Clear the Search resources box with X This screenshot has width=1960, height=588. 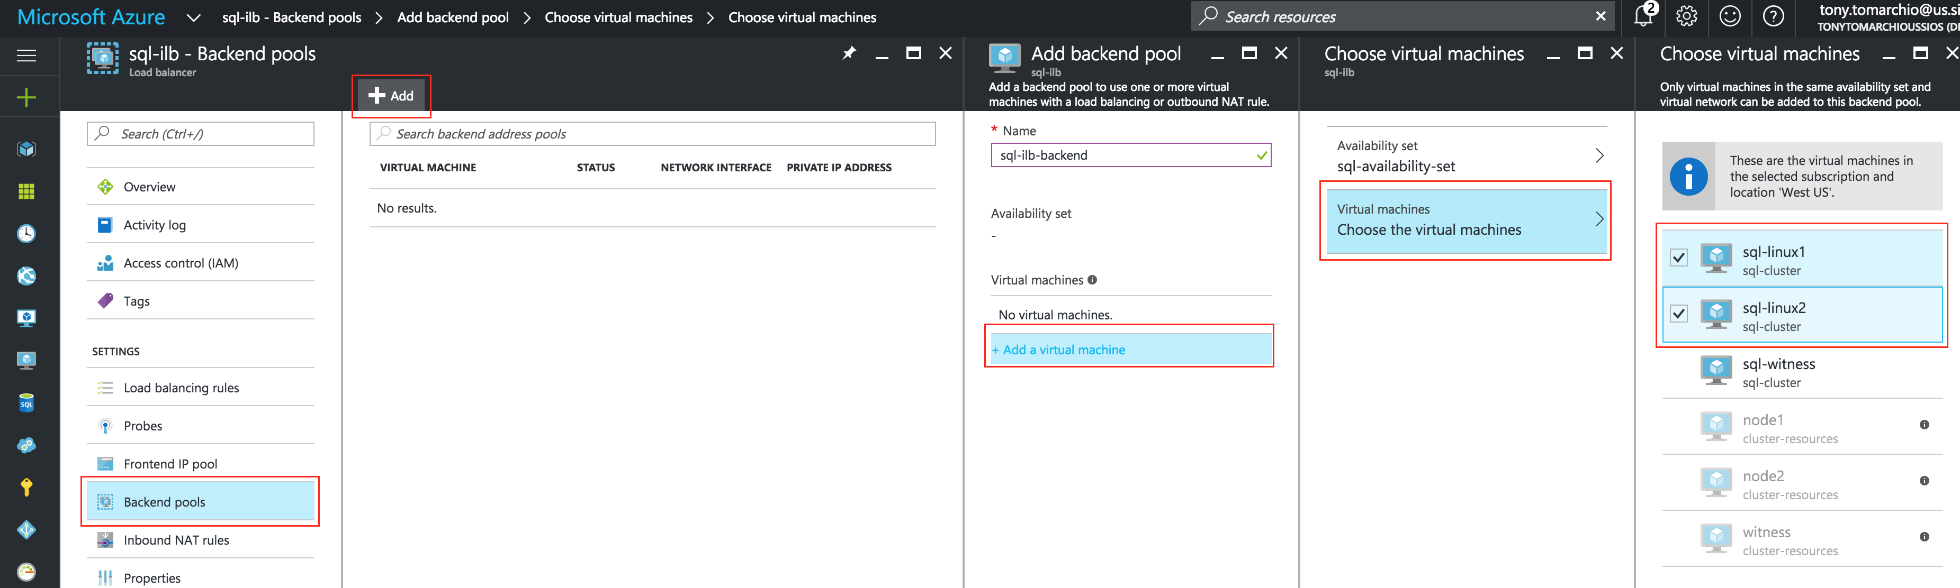point(1601,16)
